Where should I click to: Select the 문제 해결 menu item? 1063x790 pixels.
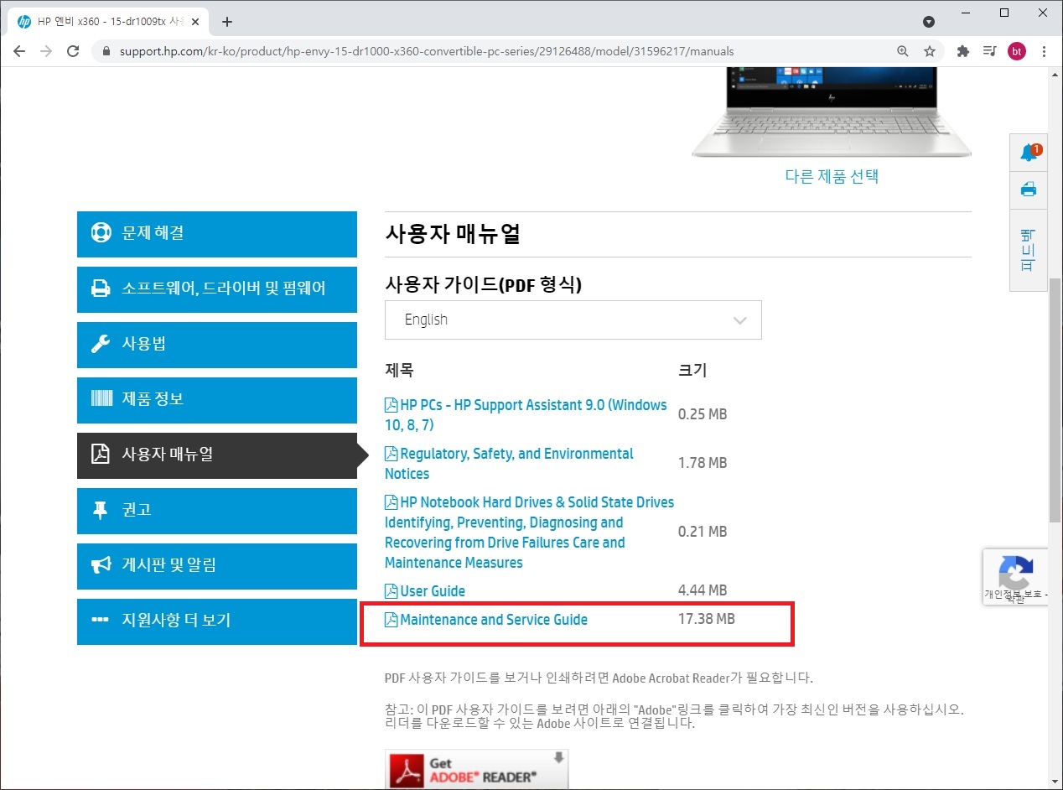click(217, 234)
